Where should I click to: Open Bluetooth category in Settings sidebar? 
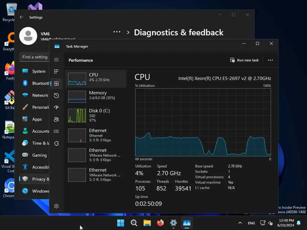[x=34, y=83]
